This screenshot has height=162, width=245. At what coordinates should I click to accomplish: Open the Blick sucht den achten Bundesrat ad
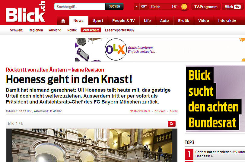tap(215, 99)
